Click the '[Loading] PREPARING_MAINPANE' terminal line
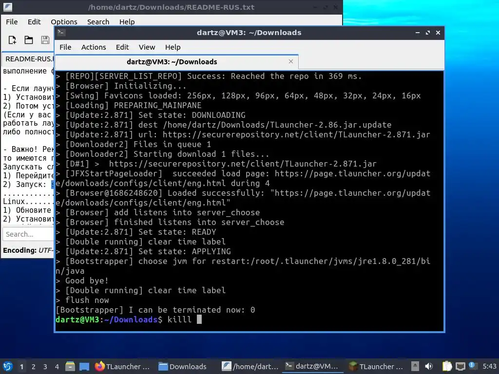Viewport: 499px width, 374px height. tap(129, 105)
